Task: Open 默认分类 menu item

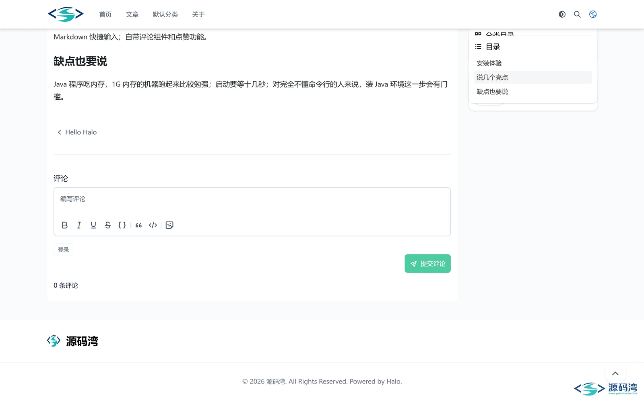Action: pos(165,14)
